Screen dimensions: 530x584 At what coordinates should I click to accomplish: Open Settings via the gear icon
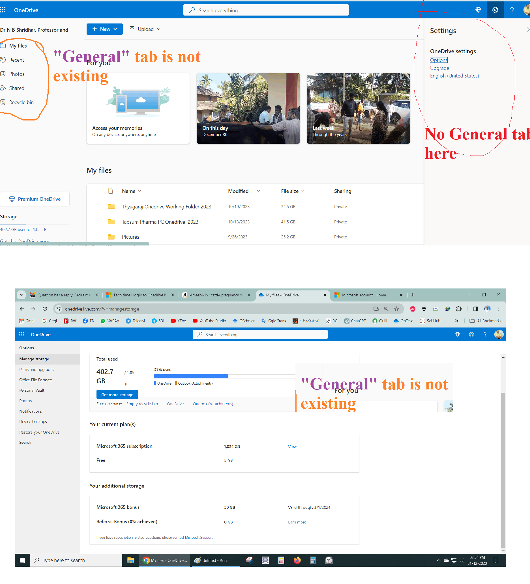pos(495,10)
